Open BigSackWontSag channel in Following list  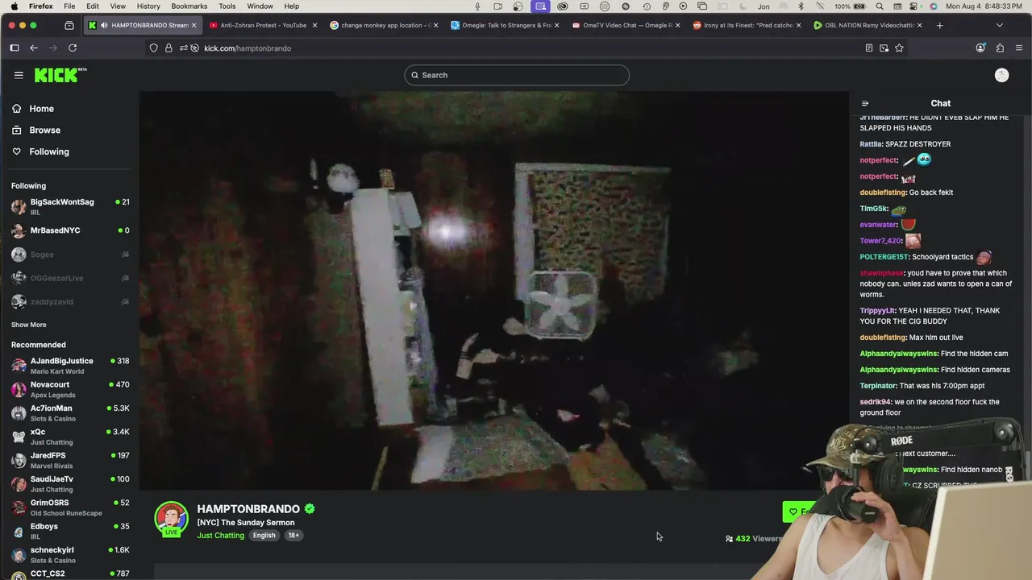point(70,206)
